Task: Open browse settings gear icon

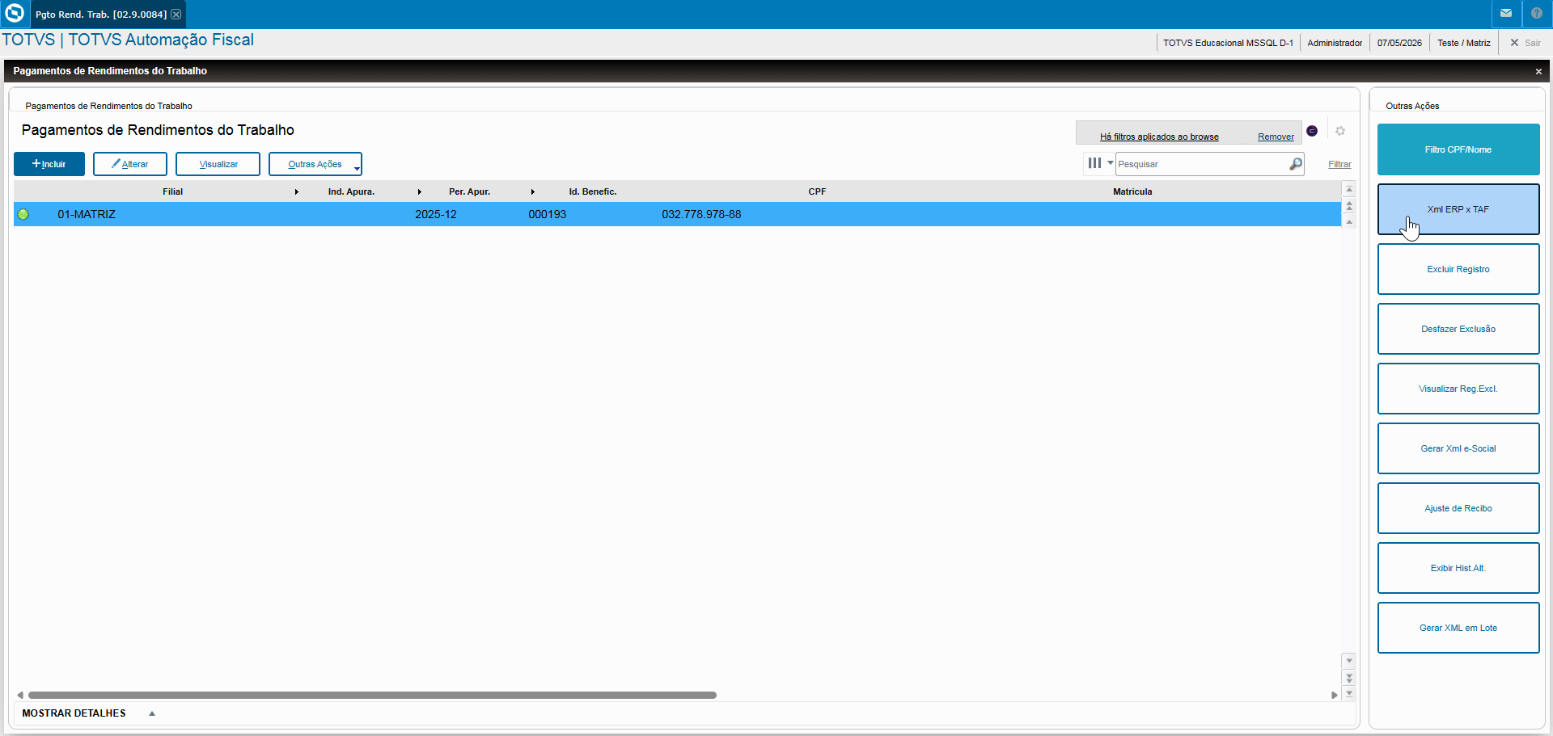Action: click(1340, 131)
